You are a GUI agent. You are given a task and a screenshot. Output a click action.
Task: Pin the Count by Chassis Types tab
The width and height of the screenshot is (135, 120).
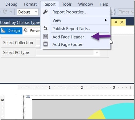click(115, 22)
